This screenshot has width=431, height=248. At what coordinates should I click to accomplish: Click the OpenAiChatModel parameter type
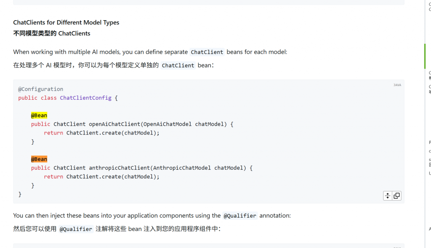click(168, 124)
